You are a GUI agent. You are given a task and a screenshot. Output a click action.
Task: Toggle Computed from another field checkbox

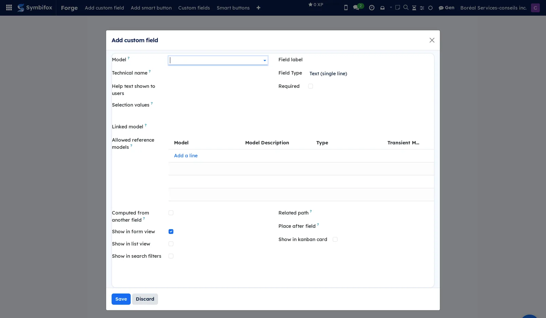click(171, 213)
